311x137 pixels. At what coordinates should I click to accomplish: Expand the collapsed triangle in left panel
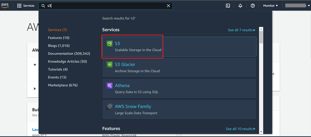pyautogui.click(x=35, y=89)
